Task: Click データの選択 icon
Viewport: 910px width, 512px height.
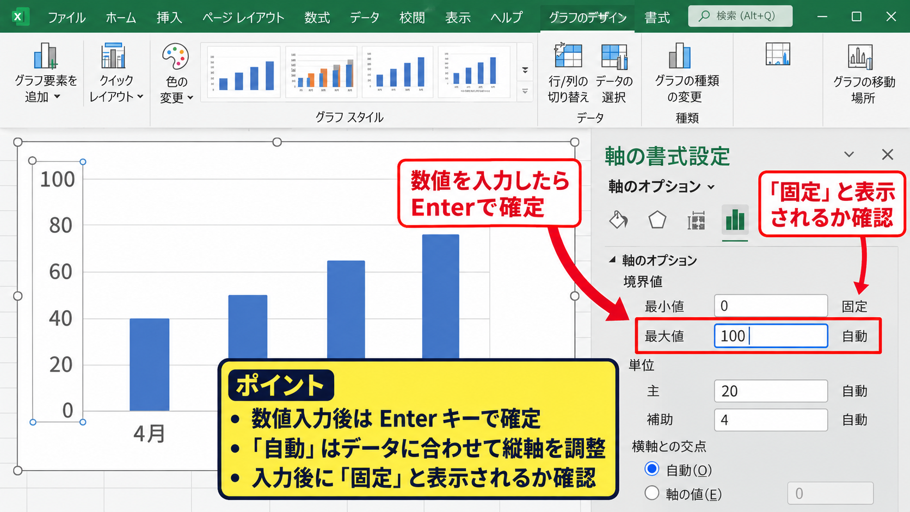Action: [x=614, y=57]
